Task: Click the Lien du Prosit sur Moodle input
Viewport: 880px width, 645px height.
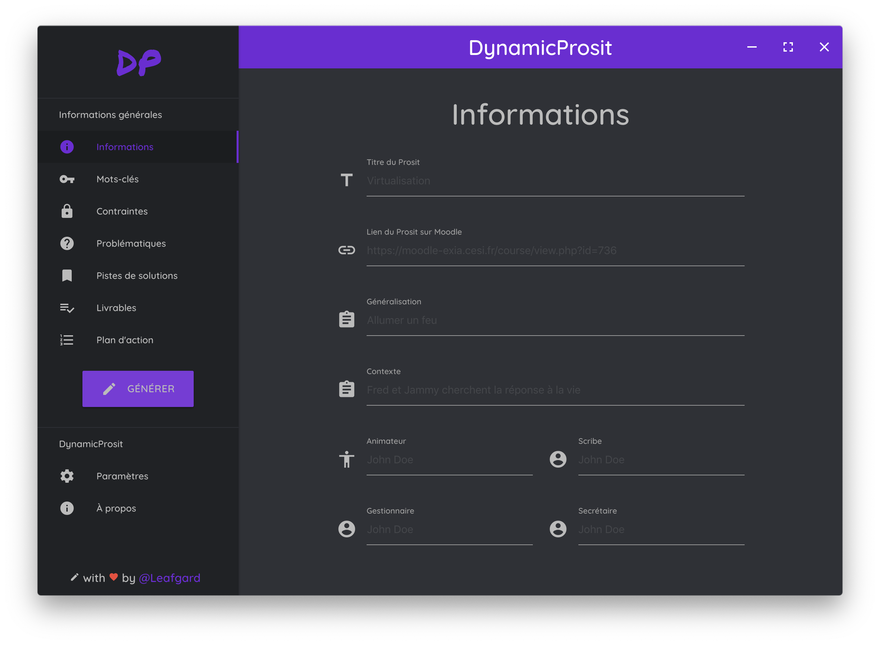Action: point(555,251)
